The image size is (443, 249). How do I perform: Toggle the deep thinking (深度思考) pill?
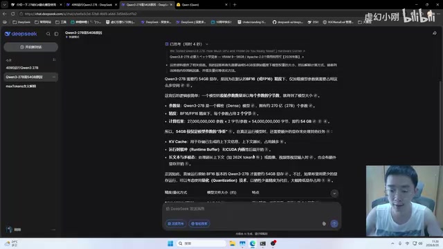click(176, 223)
